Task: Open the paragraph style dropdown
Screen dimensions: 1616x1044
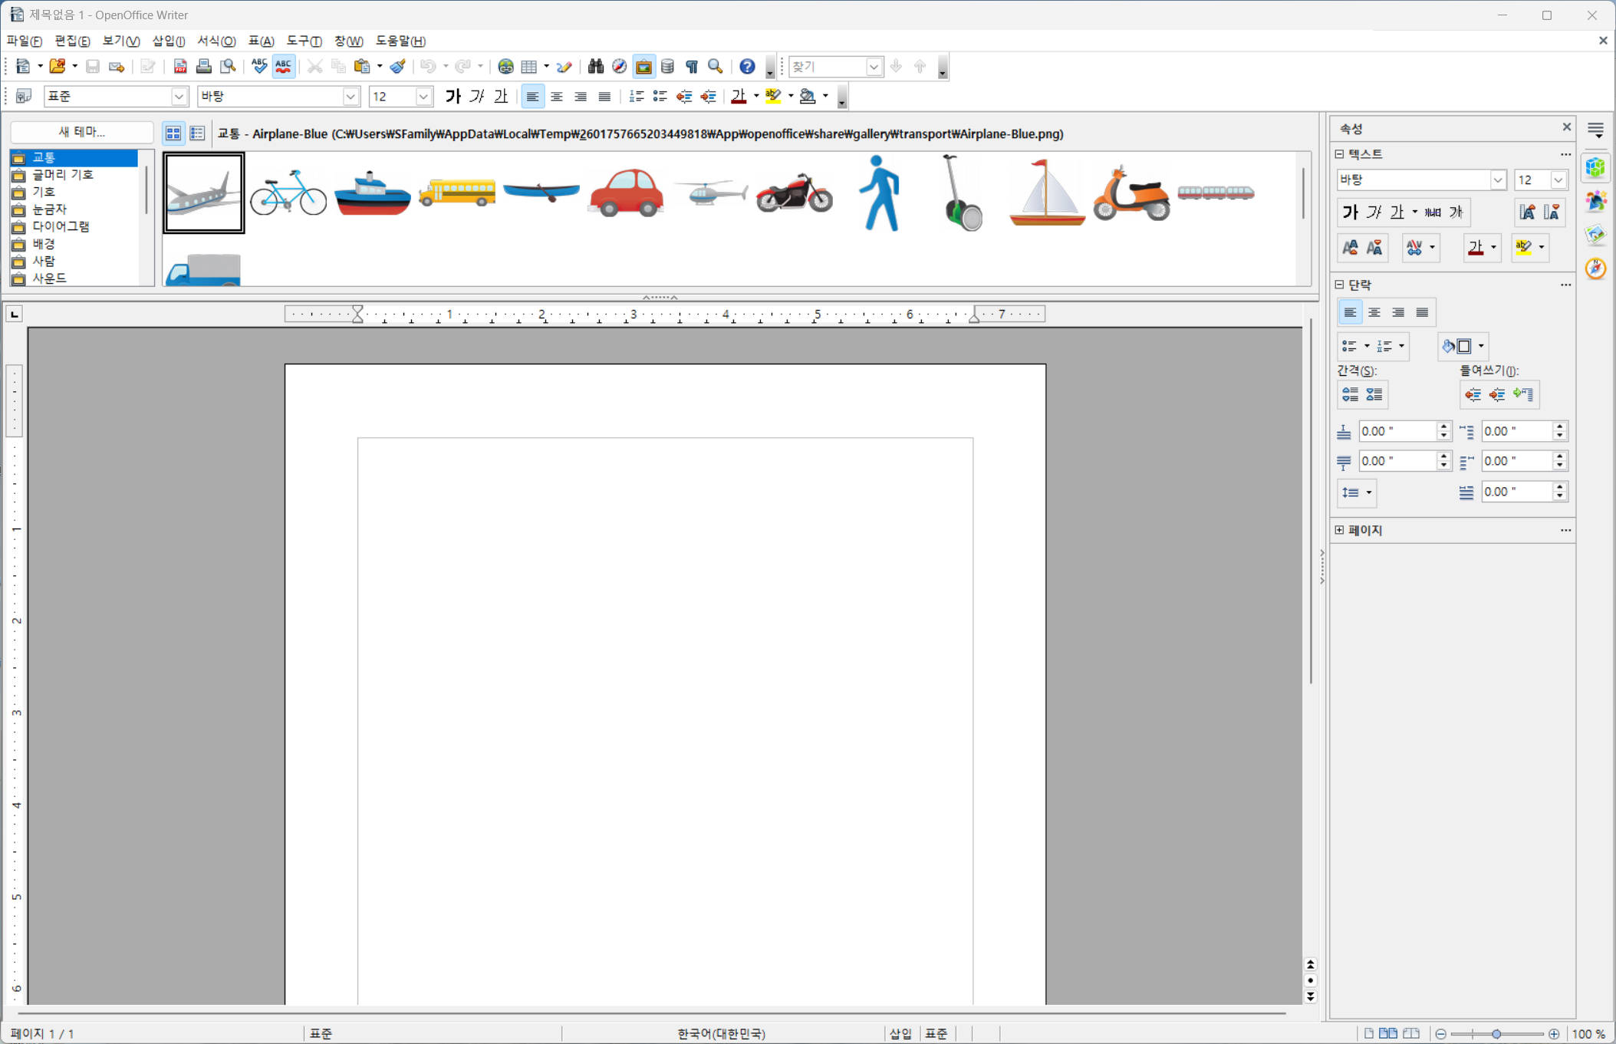Action: click(179, 96)
